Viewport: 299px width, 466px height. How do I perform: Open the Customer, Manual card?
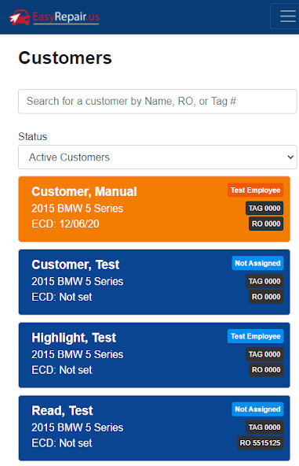[x=154, y=209]
